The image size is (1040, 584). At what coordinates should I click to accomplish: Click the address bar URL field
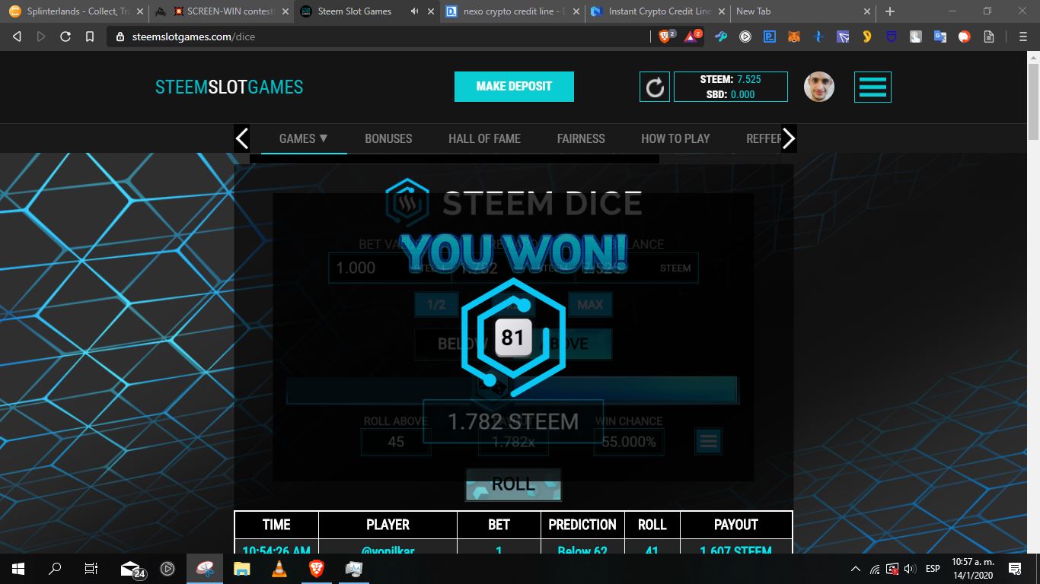coord(381,36)
